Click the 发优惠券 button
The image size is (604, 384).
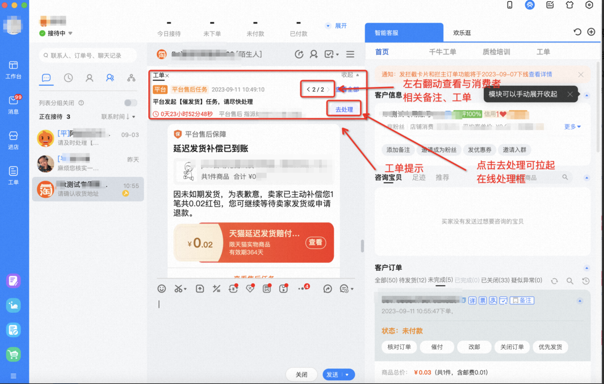tap(479, 150)
